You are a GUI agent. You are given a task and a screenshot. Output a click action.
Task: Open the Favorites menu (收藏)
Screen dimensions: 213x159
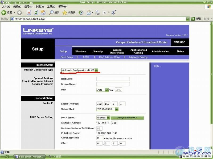point(40,6)
